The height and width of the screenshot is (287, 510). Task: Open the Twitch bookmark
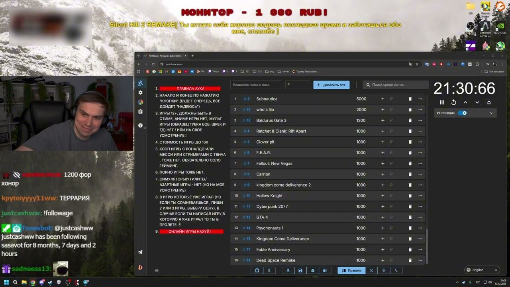(x=214, y=72)
